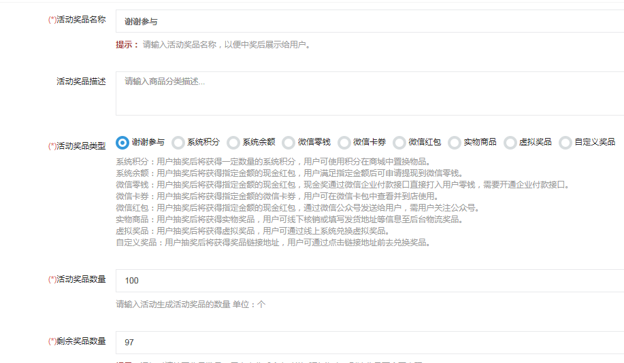
Task: Select the 微信卡券 radio option
Action: (x=344, y=142)
